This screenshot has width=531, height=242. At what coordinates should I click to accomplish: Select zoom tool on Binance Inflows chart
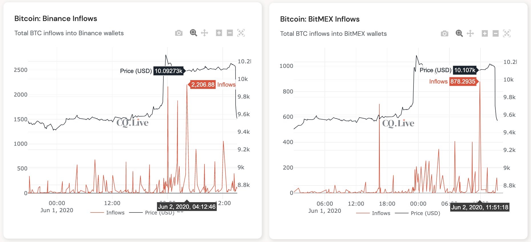[x=193, y=33]
